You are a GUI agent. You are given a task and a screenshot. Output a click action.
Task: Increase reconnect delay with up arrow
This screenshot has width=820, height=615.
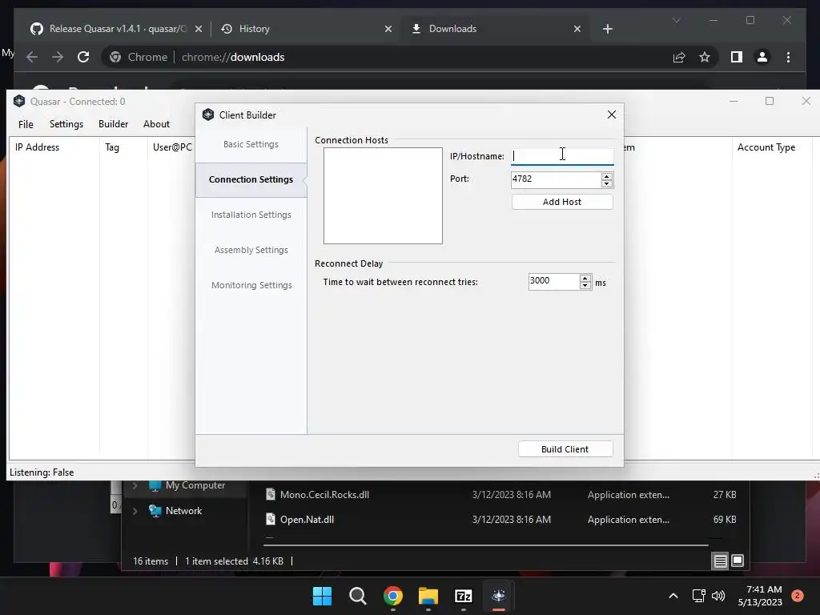click(x=585, y=278)
